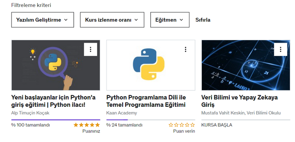This screenshot has width=295, height=142.
Task: Open Python Programlama Dili ile Temel course title
Action: [x=146, y=101]
